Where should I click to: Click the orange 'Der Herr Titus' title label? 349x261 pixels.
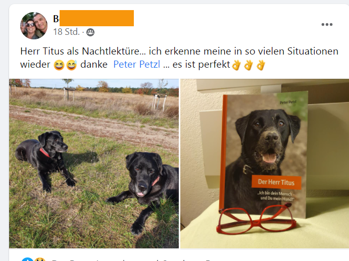tap(276, 182)
